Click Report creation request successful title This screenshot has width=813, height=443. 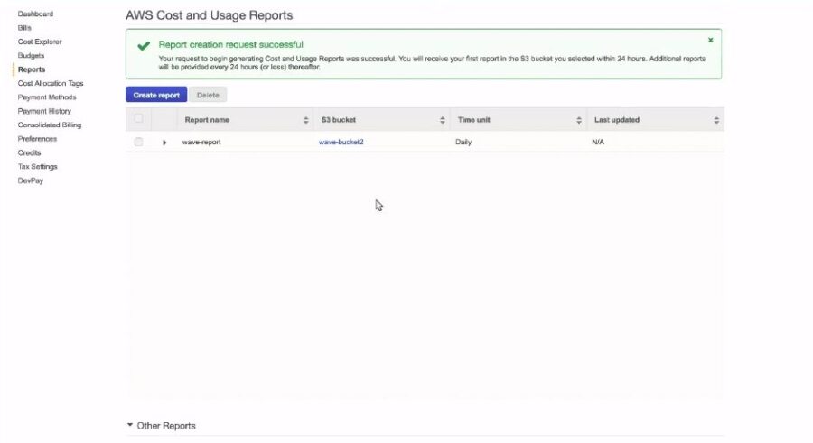[x=230, y=44]
